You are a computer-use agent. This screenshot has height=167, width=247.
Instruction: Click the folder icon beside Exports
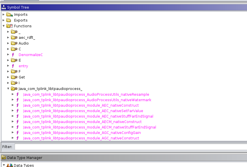click(9, 20)
